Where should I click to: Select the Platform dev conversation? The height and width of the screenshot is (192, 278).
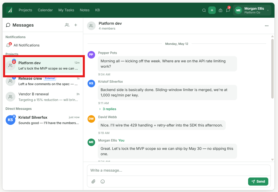[x=43, y=66]
